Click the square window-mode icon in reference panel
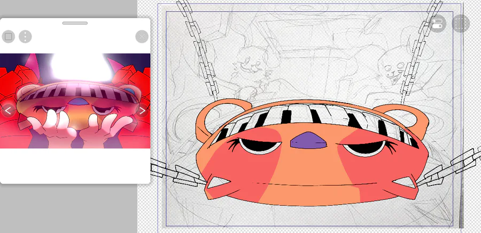 pyautogui.click(x=8, y=37)
